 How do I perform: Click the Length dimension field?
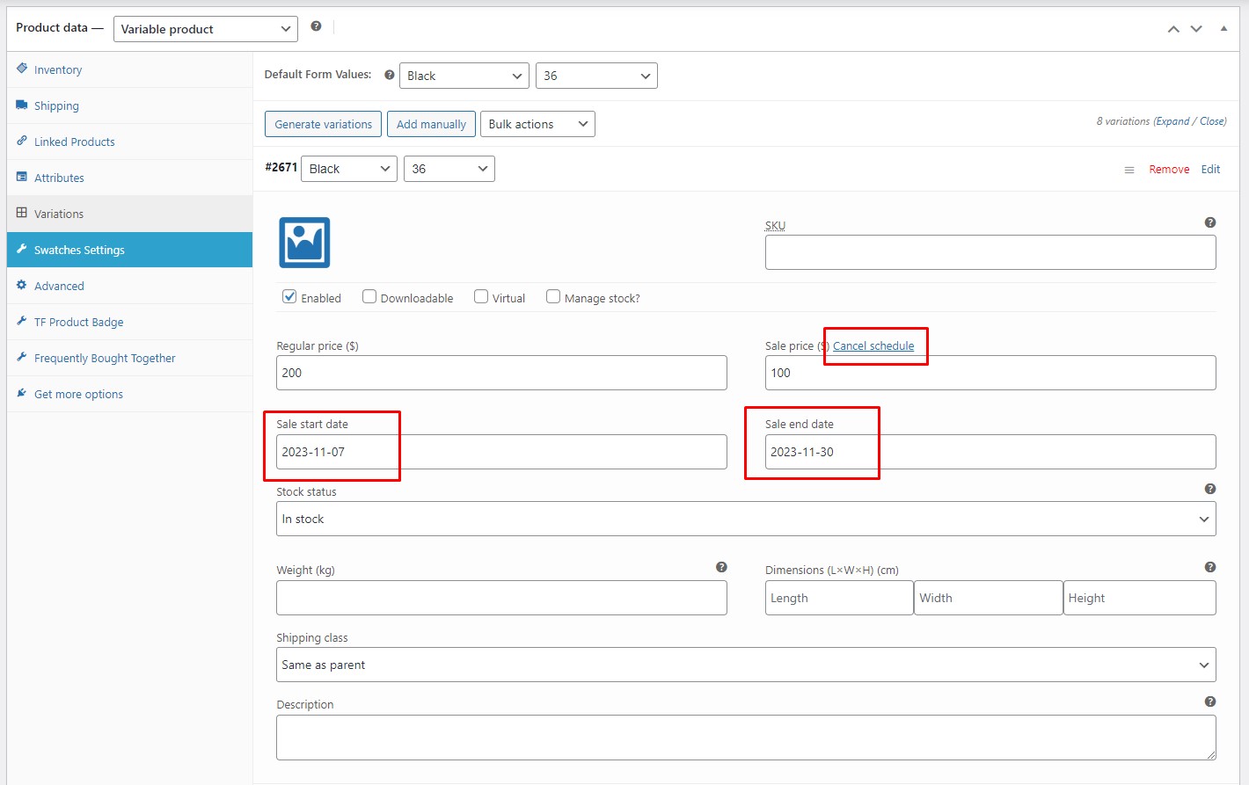point(839,598)
